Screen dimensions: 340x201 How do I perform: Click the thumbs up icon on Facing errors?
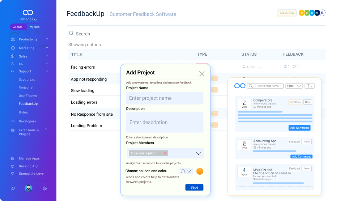pos(285,67)
